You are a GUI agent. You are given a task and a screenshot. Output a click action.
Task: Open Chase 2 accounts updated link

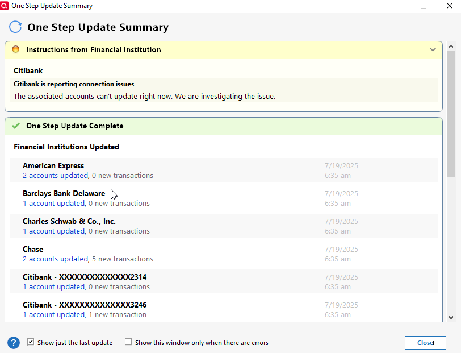(55, 259)
